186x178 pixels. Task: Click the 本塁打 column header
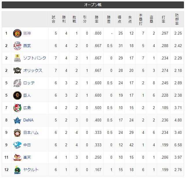(141, 19)
